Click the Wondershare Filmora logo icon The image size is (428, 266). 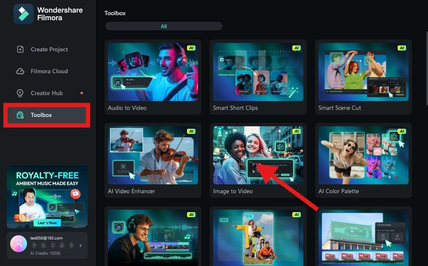click(x=24, y=14)
